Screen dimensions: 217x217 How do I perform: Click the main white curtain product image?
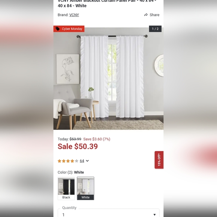coord(109,78)
